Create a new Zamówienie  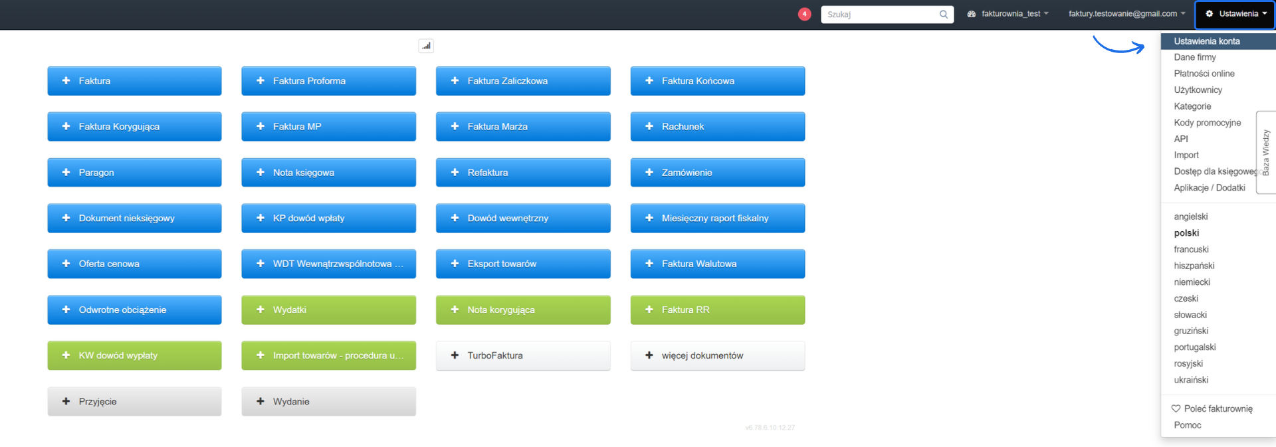[x=718, y=172]
